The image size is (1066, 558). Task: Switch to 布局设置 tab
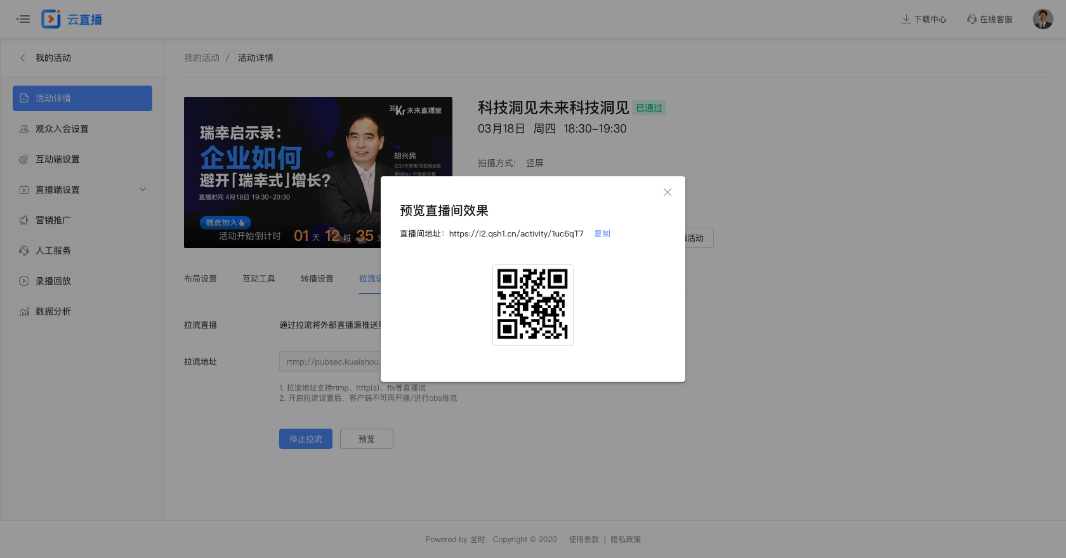pos(201,279)
